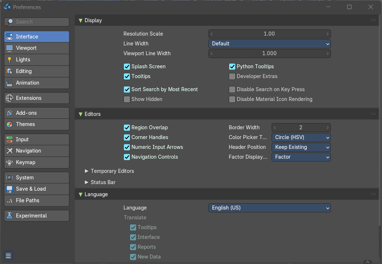Uncheck Sort Search by Most Recent
Image resolution: width=382 pixels, height=264 pixels.
point(127,89)
